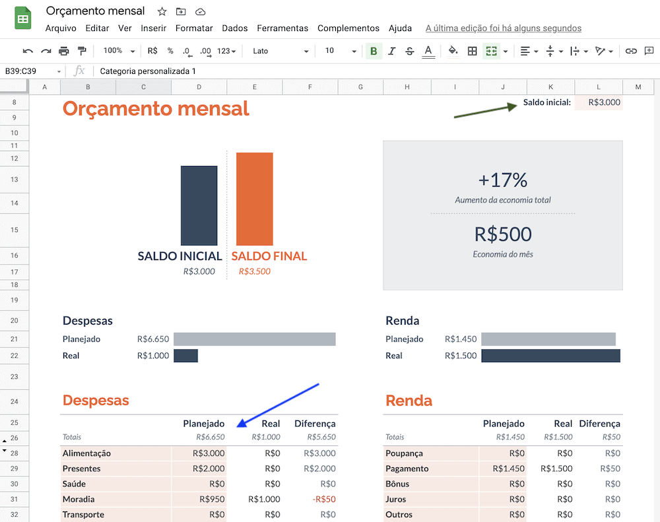The height and width of the screenshot is (522, 660).
Task: Open the Inserir menu
Action: (x=153, y=28)
